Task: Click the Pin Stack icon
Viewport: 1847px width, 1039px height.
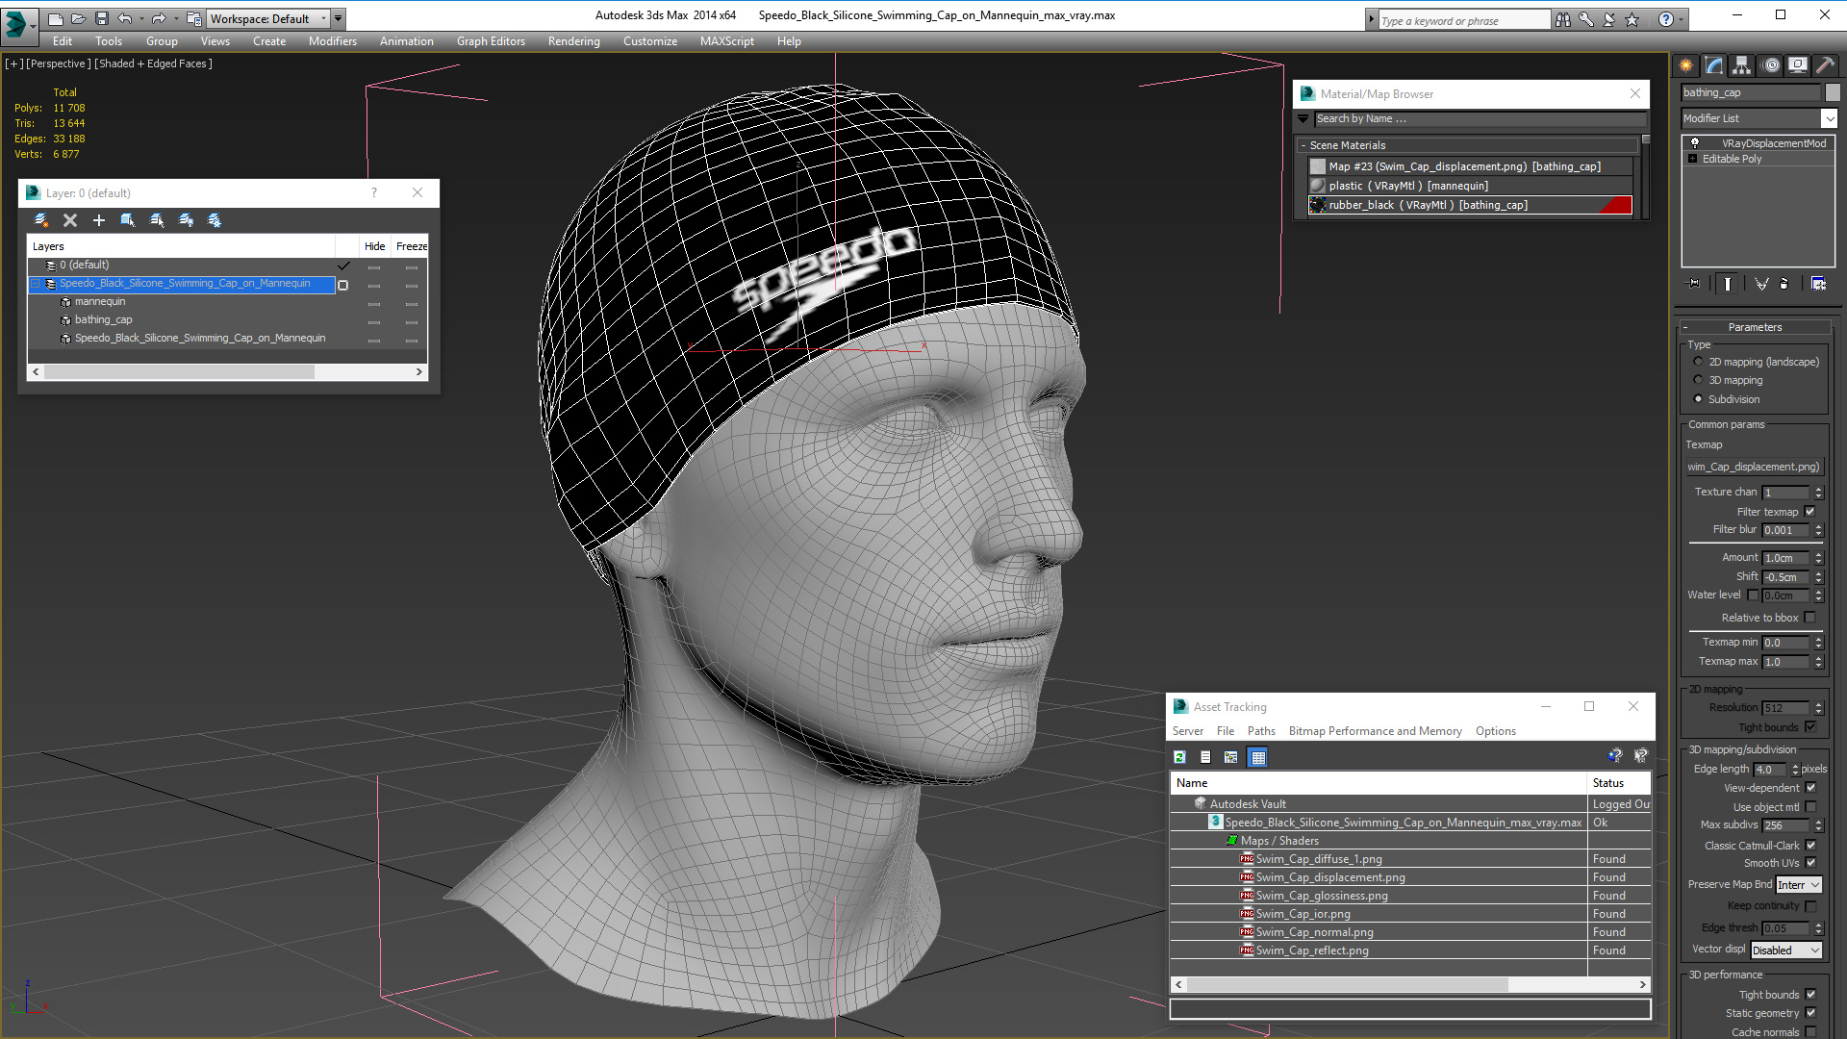Action: pyautogui.click(x=1694, y=284)
